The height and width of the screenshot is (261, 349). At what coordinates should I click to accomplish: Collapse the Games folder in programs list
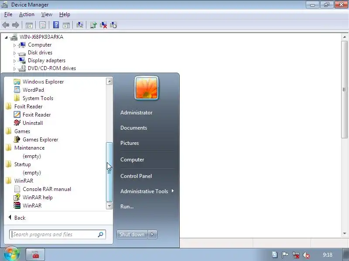coord(22,131)
